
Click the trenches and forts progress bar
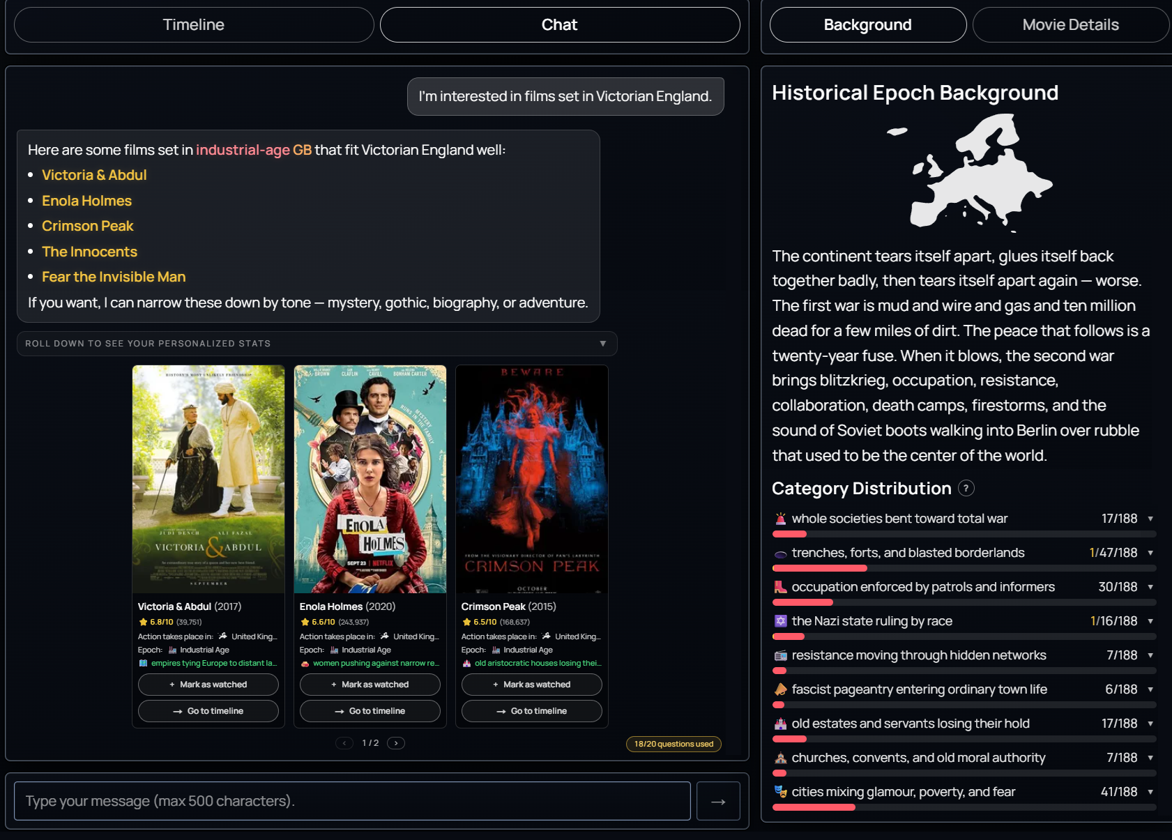(x=965, y=568)
